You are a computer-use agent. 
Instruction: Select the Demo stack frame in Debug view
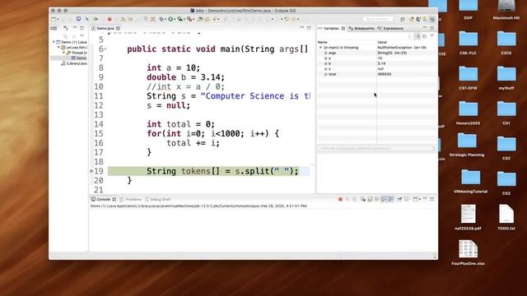click(79, 58)
